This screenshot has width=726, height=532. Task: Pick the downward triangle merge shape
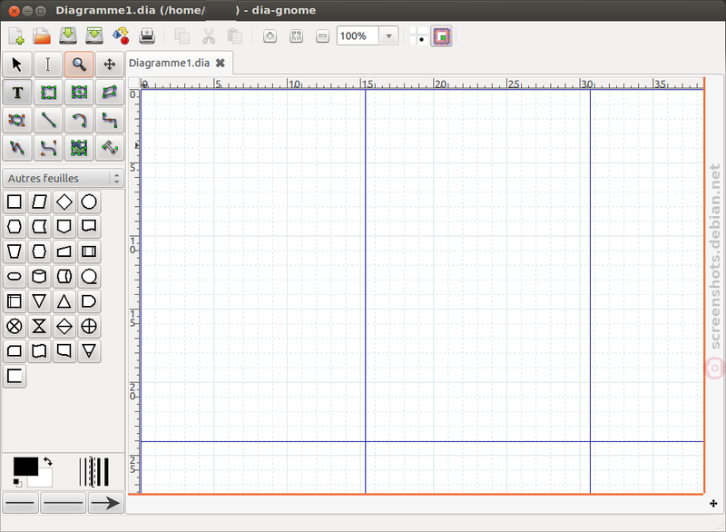coord(39,301)
